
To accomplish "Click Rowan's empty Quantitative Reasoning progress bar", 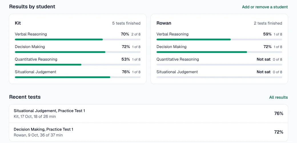I will click(x=219, y=65).
